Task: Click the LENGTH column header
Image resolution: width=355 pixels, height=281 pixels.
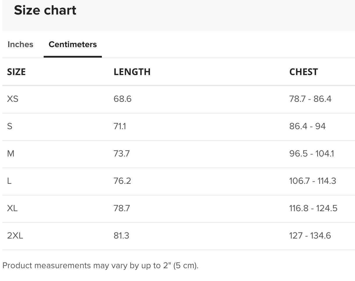Action: point(132,72)
